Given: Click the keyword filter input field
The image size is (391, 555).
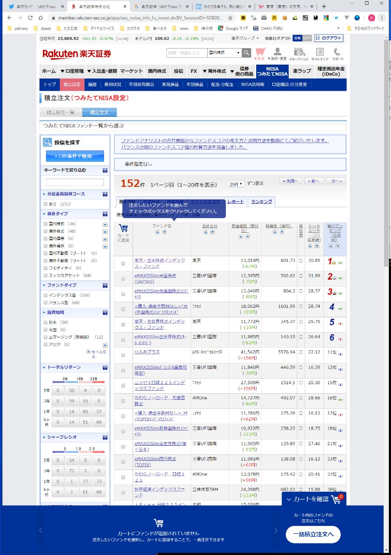Looking at the screenshot, I should coord(75,183).
